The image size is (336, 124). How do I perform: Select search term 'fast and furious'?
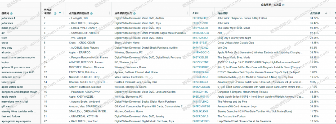pos(11,116)
